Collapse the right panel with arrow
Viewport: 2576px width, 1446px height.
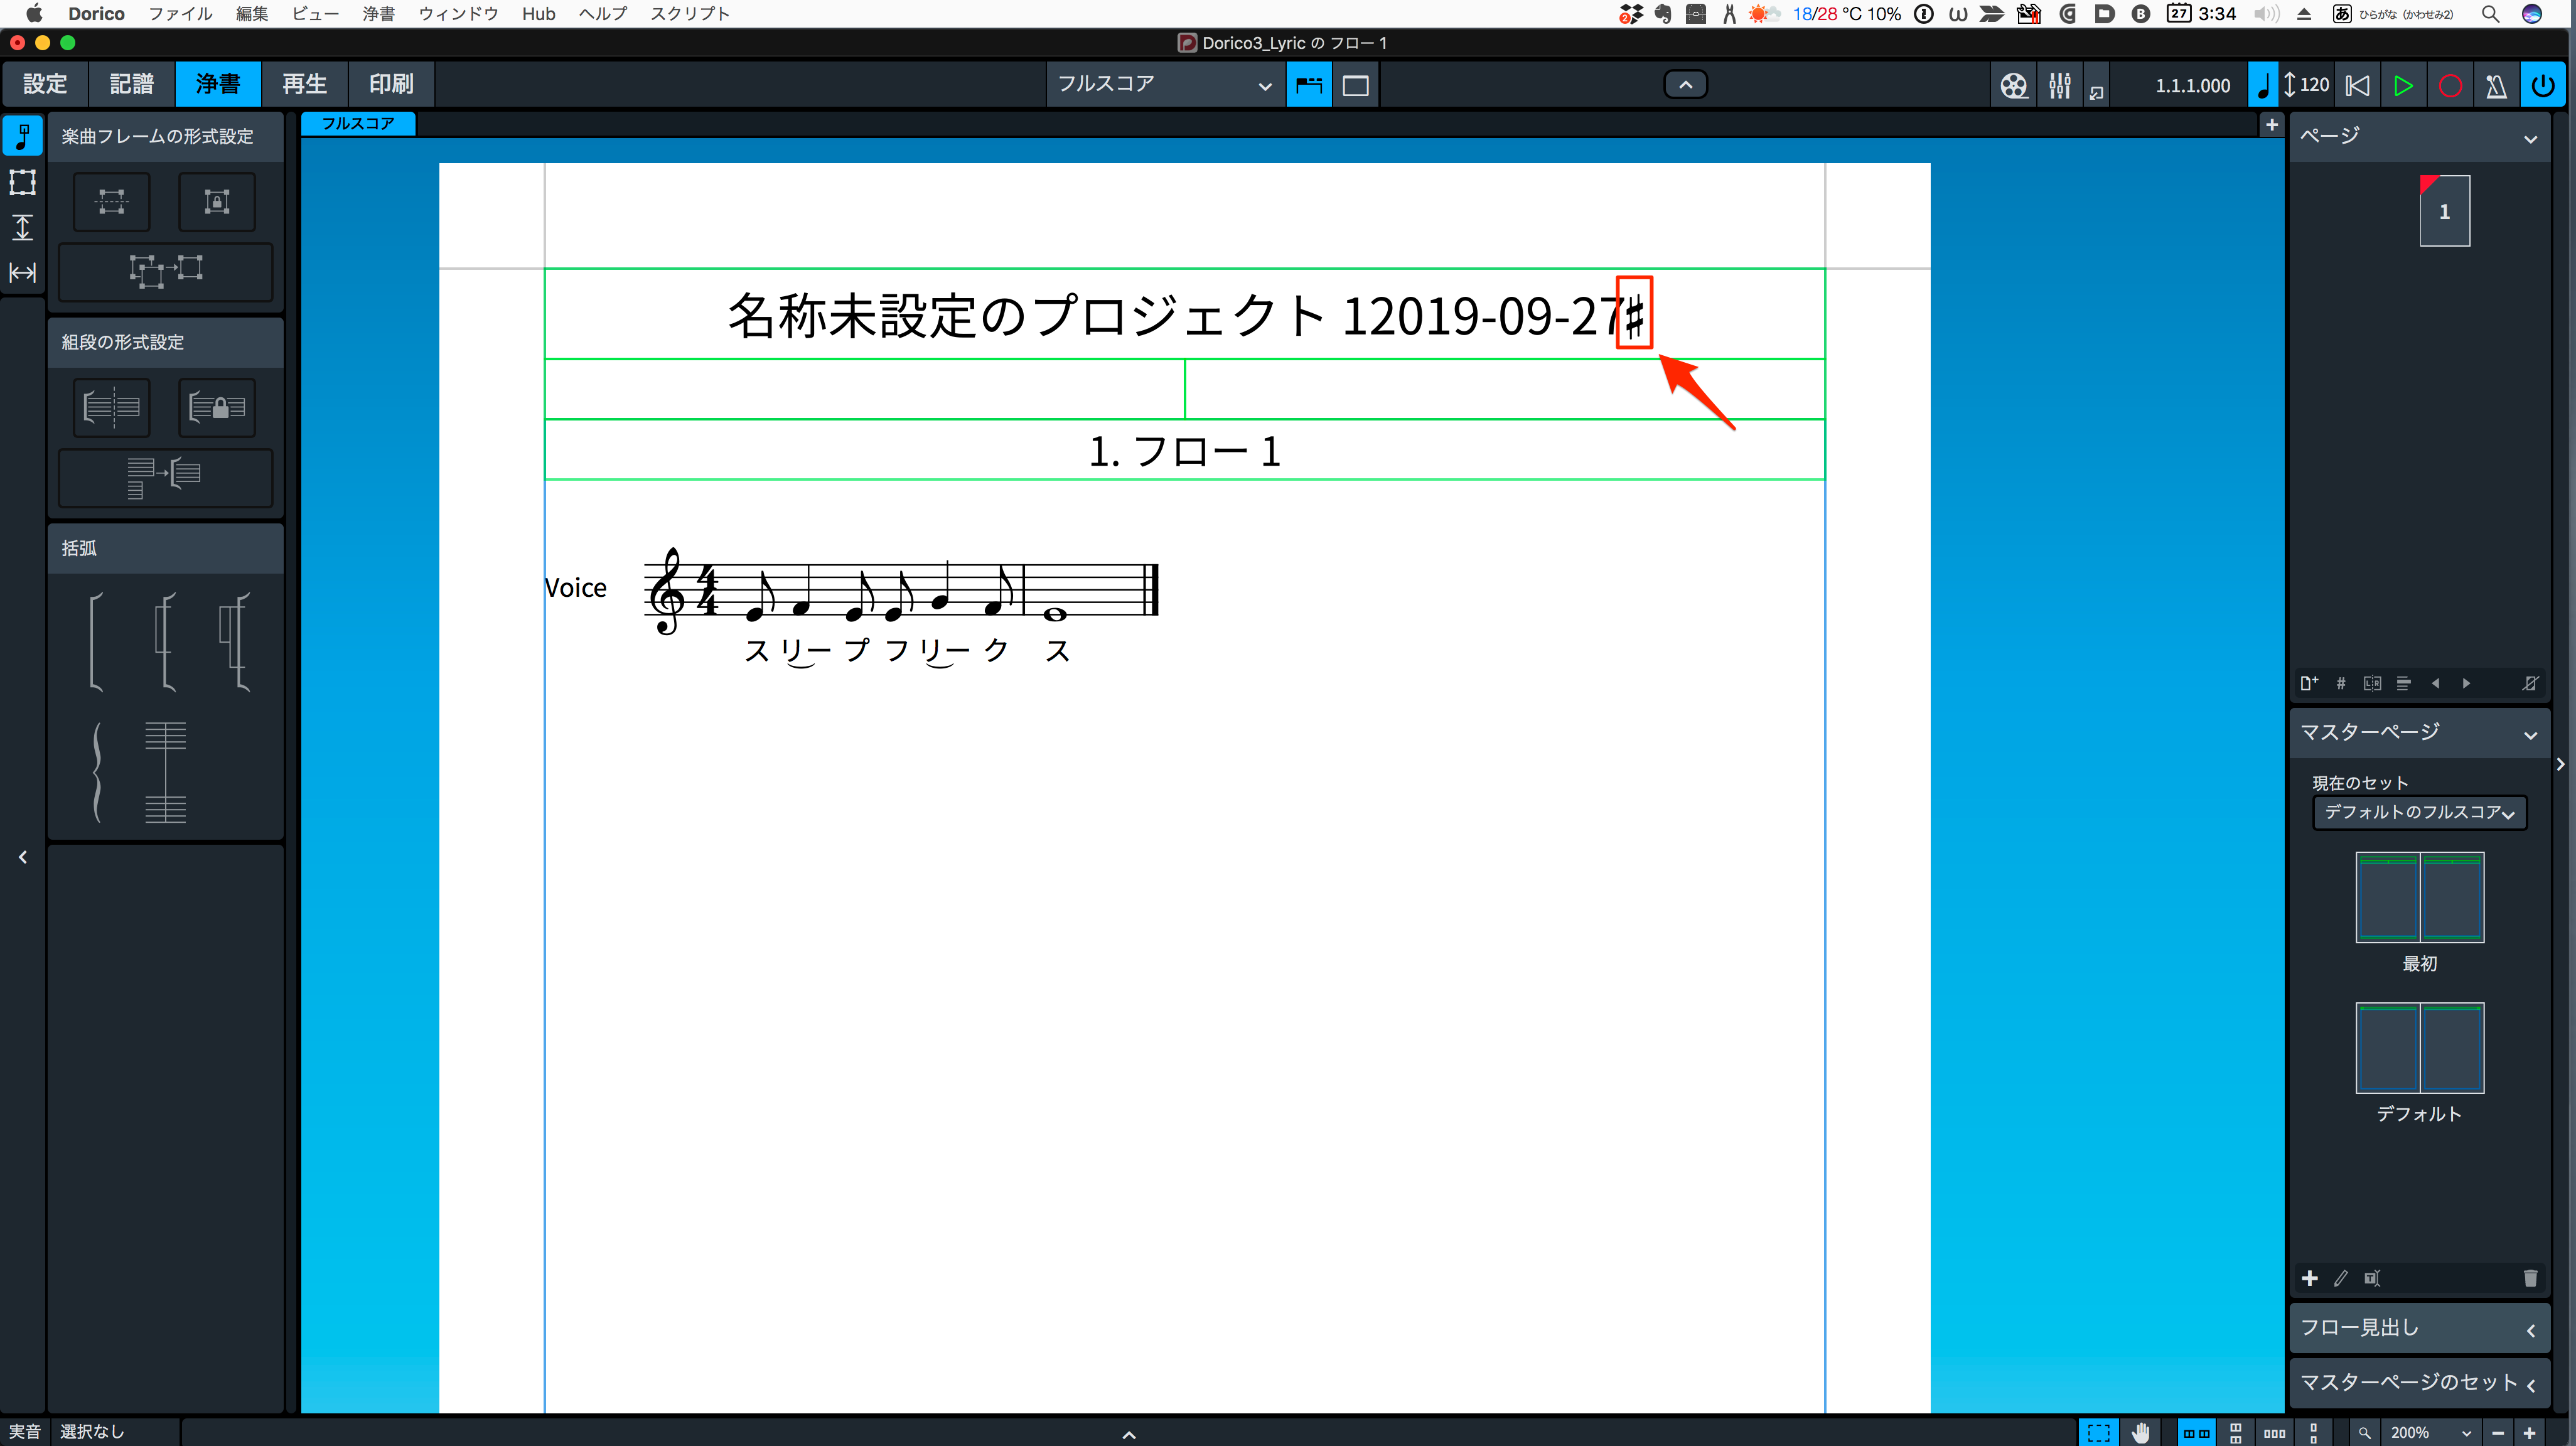tap(2560, 764)
